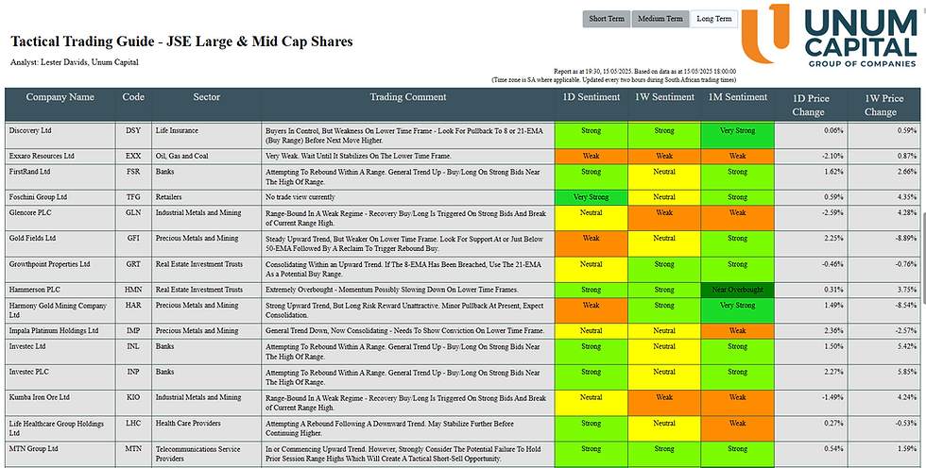Click the Analyst: Lester Davids line
Viewport: 926px width, 468px height.
click(75, 62)
